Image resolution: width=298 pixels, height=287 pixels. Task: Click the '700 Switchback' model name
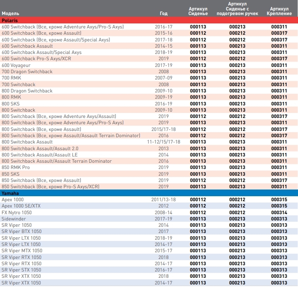[x=18, y=85]
